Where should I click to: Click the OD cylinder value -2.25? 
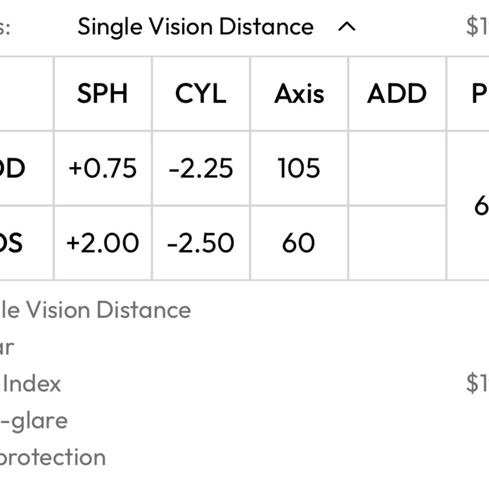tap(201, 168)
